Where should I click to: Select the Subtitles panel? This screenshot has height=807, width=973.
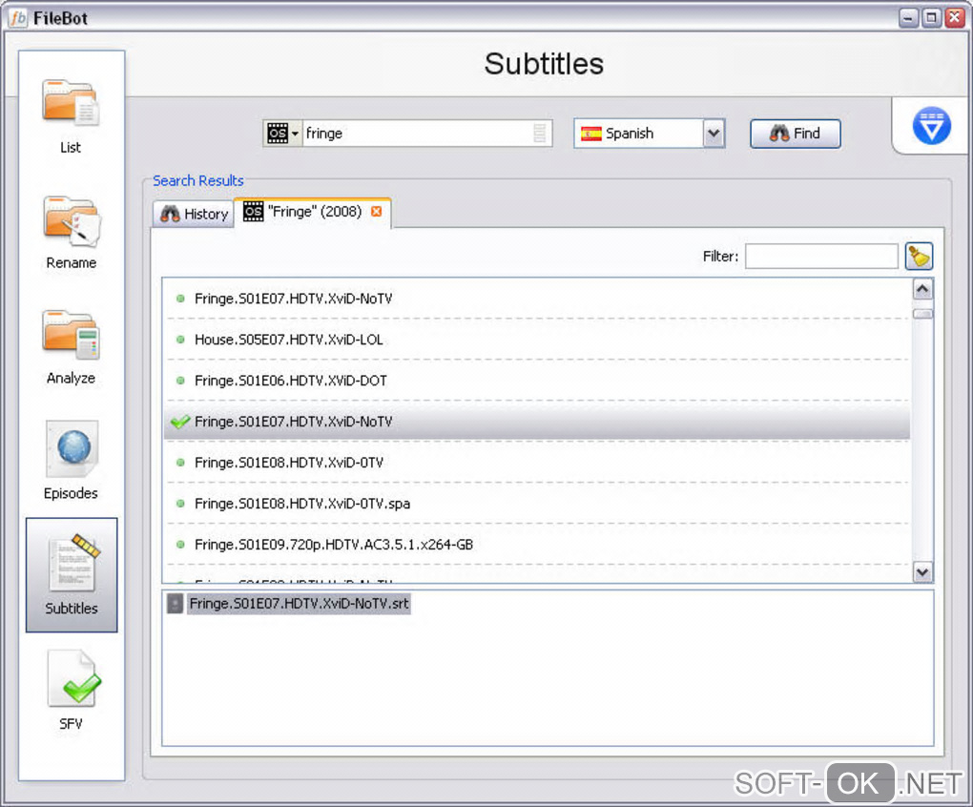coord(72,575)
